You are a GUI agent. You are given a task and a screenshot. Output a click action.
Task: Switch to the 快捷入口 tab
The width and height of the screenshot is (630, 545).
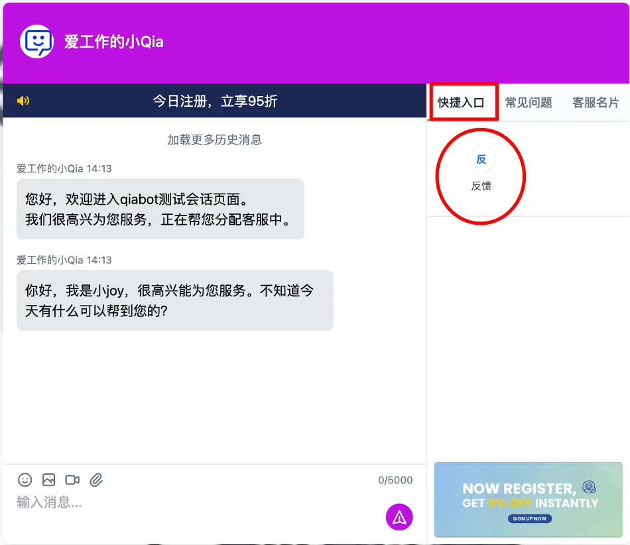462,103
